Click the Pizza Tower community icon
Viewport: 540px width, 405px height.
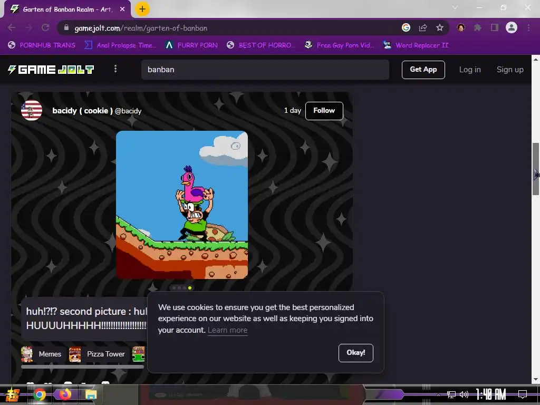pos(75,354)
